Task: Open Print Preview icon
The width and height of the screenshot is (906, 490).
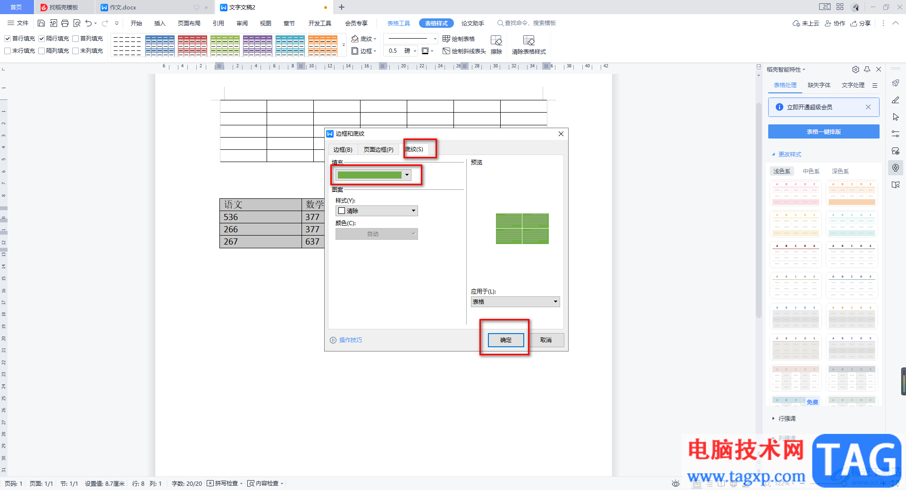Action: point(77,23)
